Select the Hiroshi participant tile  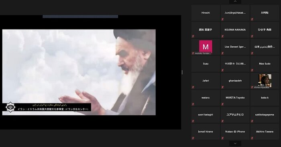pyautogui.click(x=206, y=13)
